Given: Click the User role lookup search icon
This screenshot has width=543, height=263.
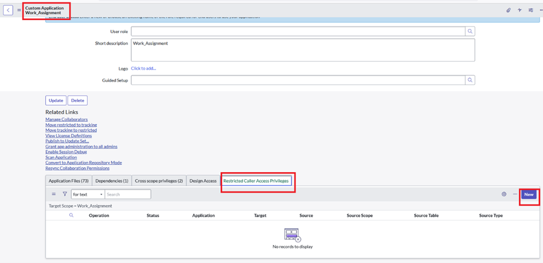Looking at the screenshot, I should [470, 31].
